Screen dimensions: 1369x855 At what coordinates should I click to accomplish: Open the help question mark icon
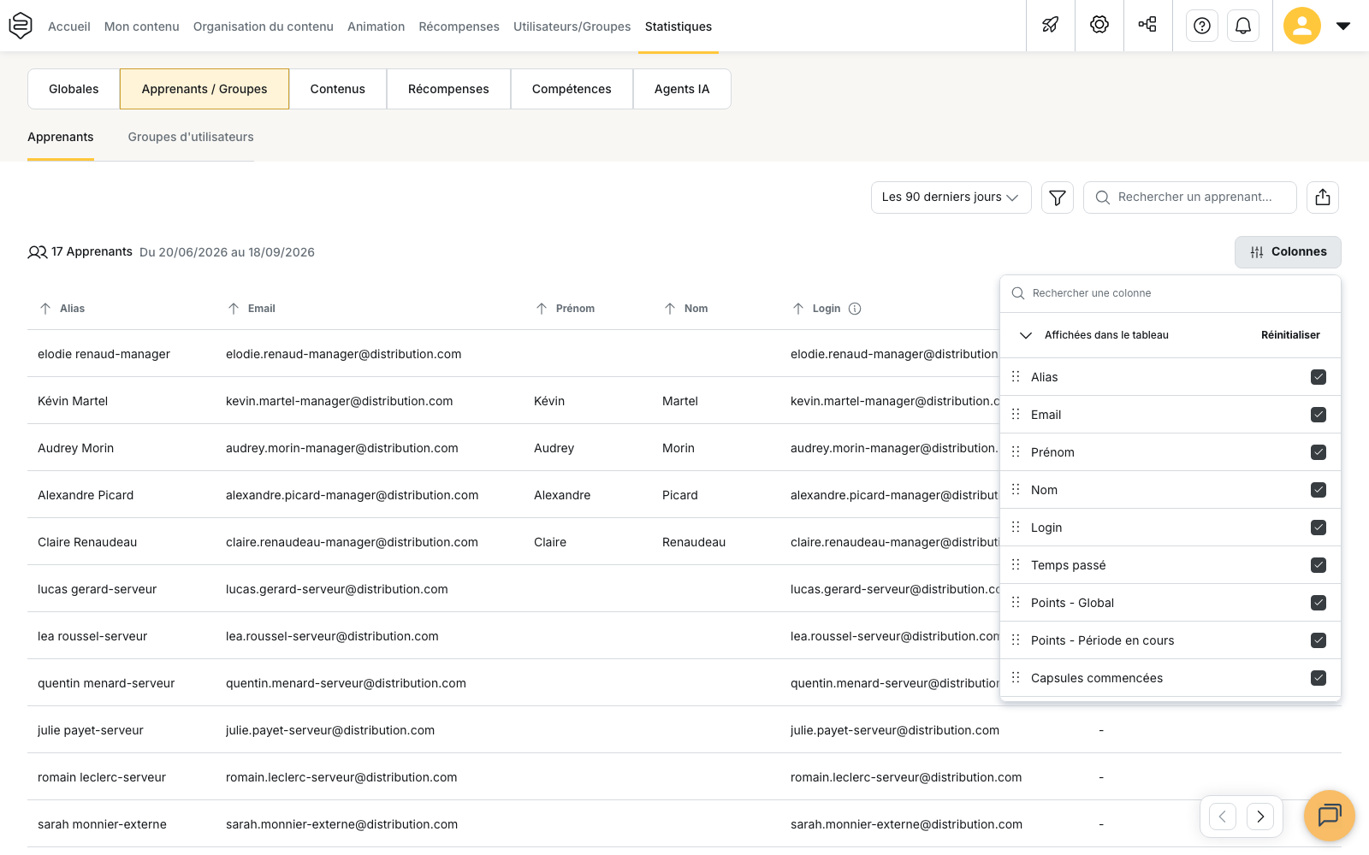coord(1202,26)
